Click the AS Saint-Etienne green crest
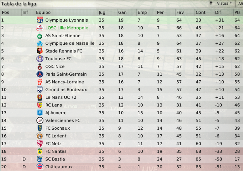 pos(40,36)
